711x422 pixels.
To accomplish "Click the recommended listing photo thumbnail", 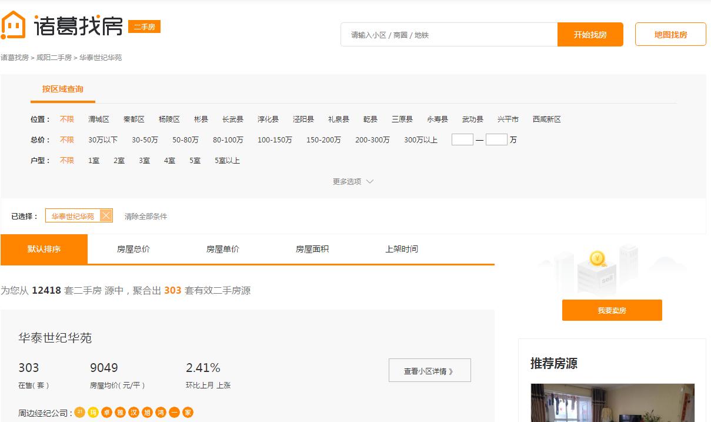I will [x=612, y=403].
